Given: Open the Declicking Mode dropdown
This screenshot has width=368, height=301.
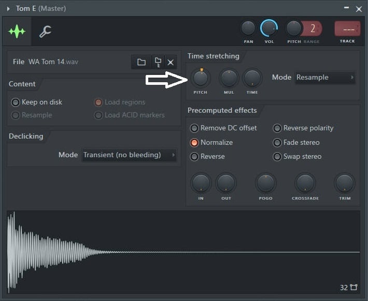Looking at the screenshot, I should tap(129, 155).
